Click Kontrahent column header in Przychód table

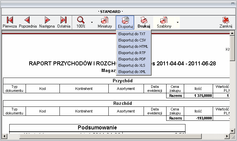84,89
